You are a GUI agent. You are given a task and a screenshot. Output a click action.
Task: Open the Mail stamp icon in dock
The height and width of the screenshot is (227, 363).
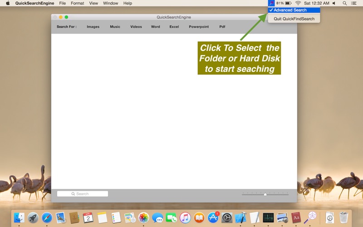(x=61, y=218)
